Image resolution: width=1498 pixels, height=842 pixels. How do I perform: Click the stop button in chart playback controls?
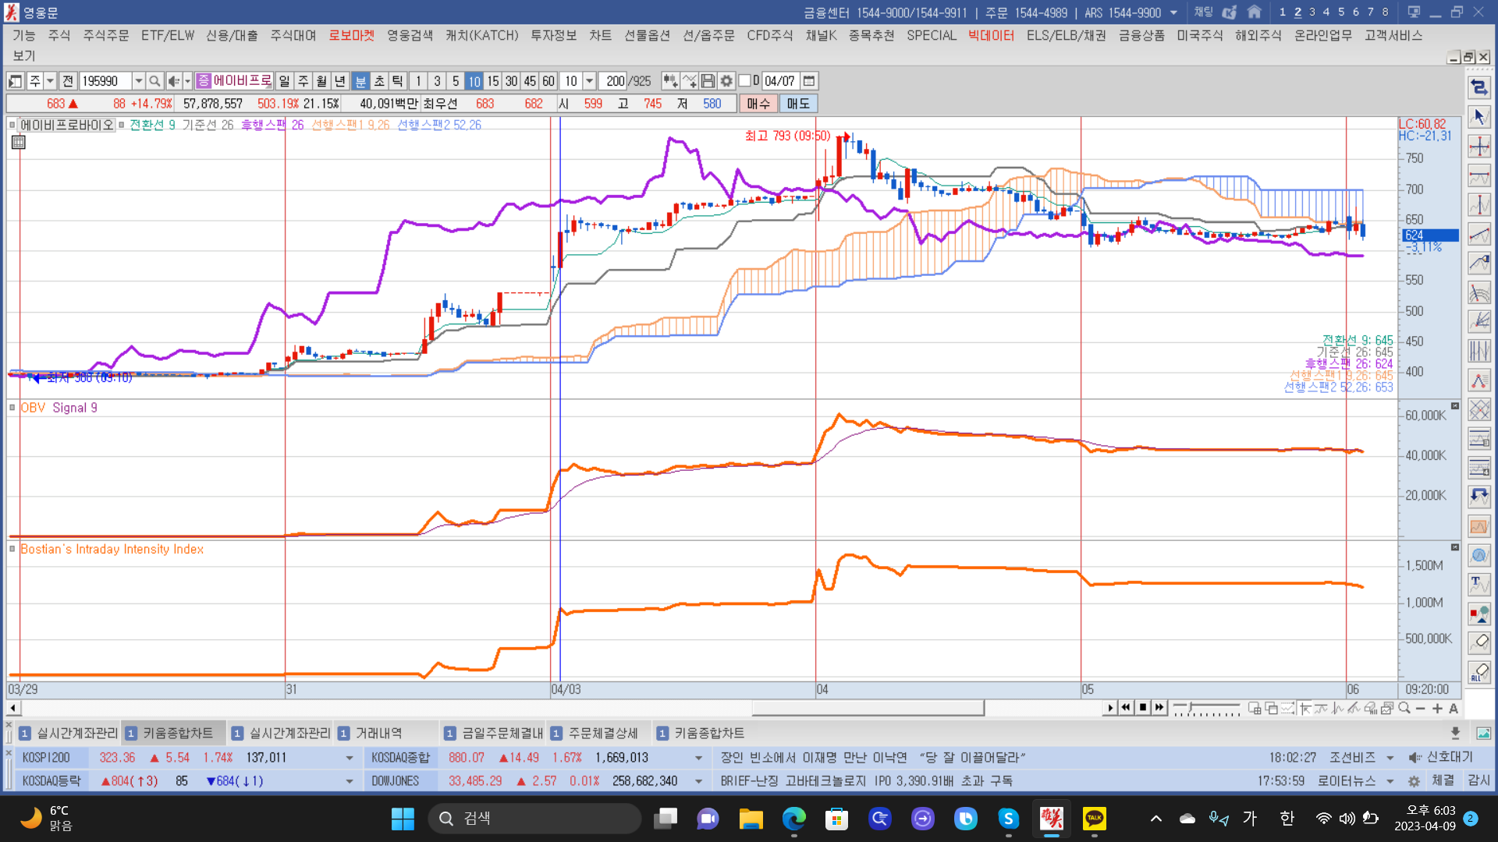(1143, 708)
